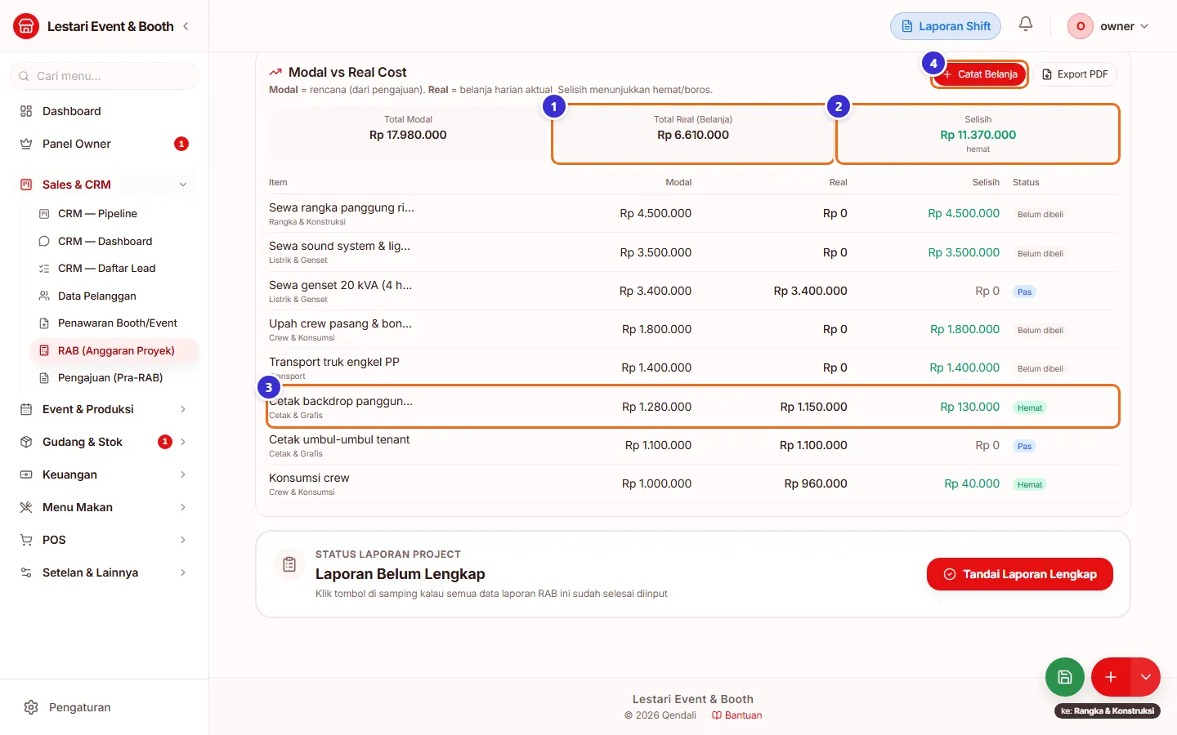Click the red floating plus button
The image size is (1177, 735).
click(1111, 677)
